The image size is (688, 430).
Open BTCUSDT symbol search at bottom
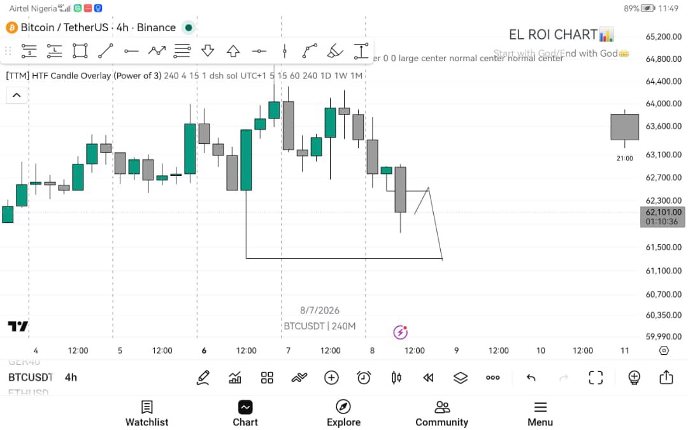tap(31, 377)
